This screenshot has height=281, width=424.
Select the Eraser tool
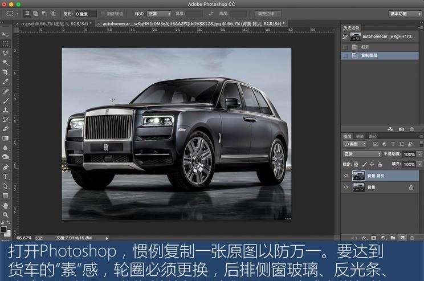5,129
